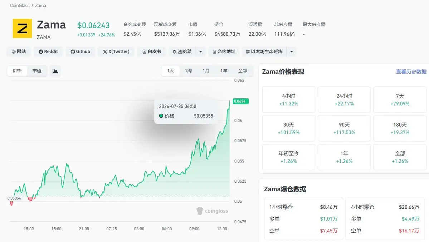Click the 7天 performance card
The image size is (429, 242).
coord(400,99)
